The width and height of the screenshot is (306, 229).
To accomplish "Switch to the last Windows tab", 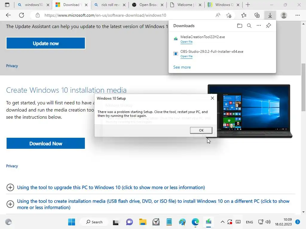I will tap(224, 5).
